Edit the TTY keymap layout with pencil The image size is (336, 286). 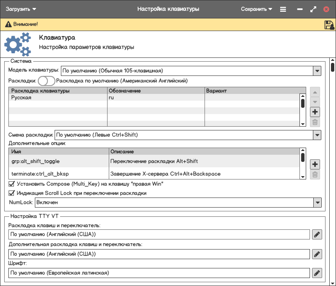pos(317,234)
